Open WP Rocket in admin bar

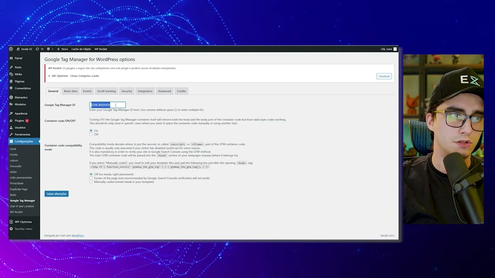(101, 49)
